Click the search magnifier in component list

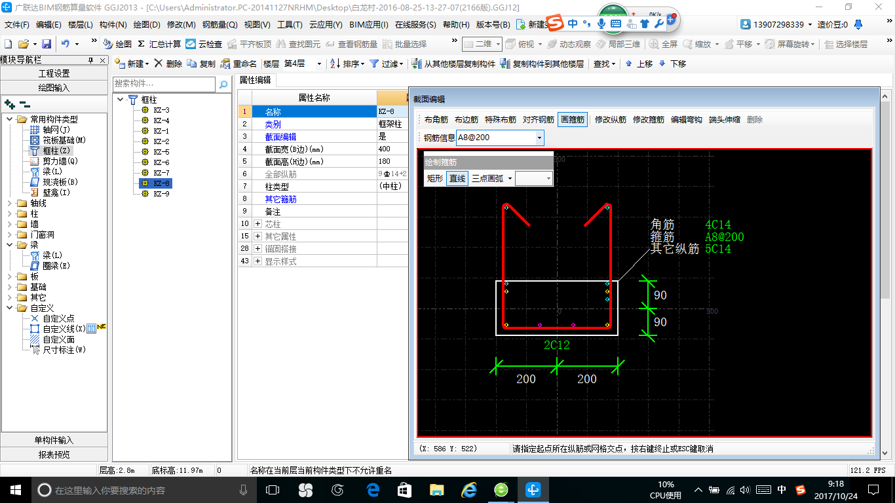223,84
